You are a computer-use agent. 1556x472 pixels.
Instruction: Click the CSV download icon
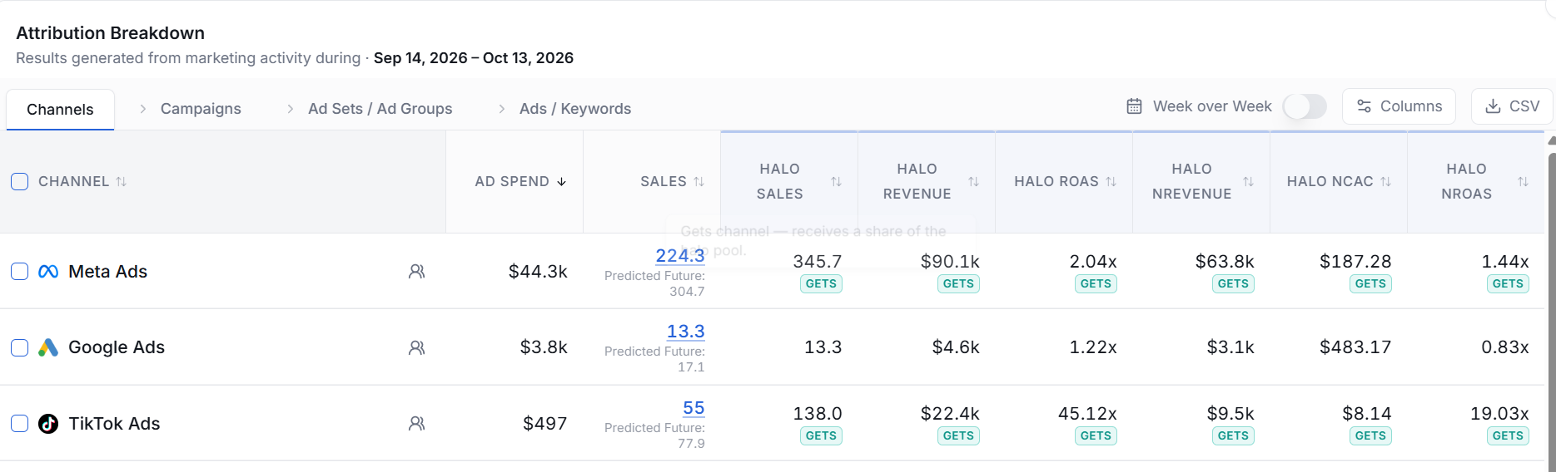[x=1493, y=106]
